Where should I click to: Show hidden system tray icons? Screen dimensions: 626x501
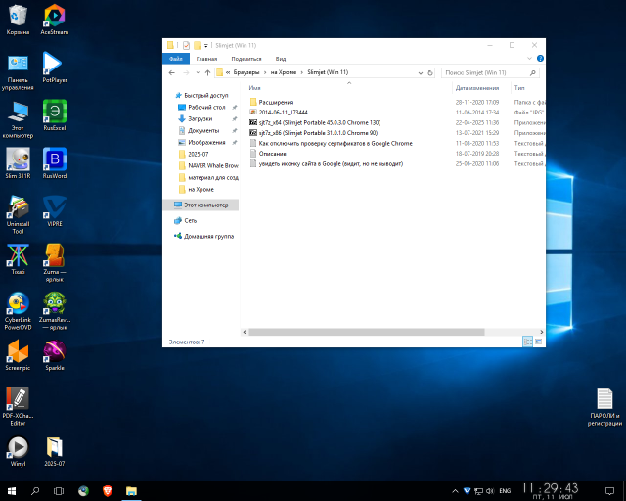pos(455,491)
